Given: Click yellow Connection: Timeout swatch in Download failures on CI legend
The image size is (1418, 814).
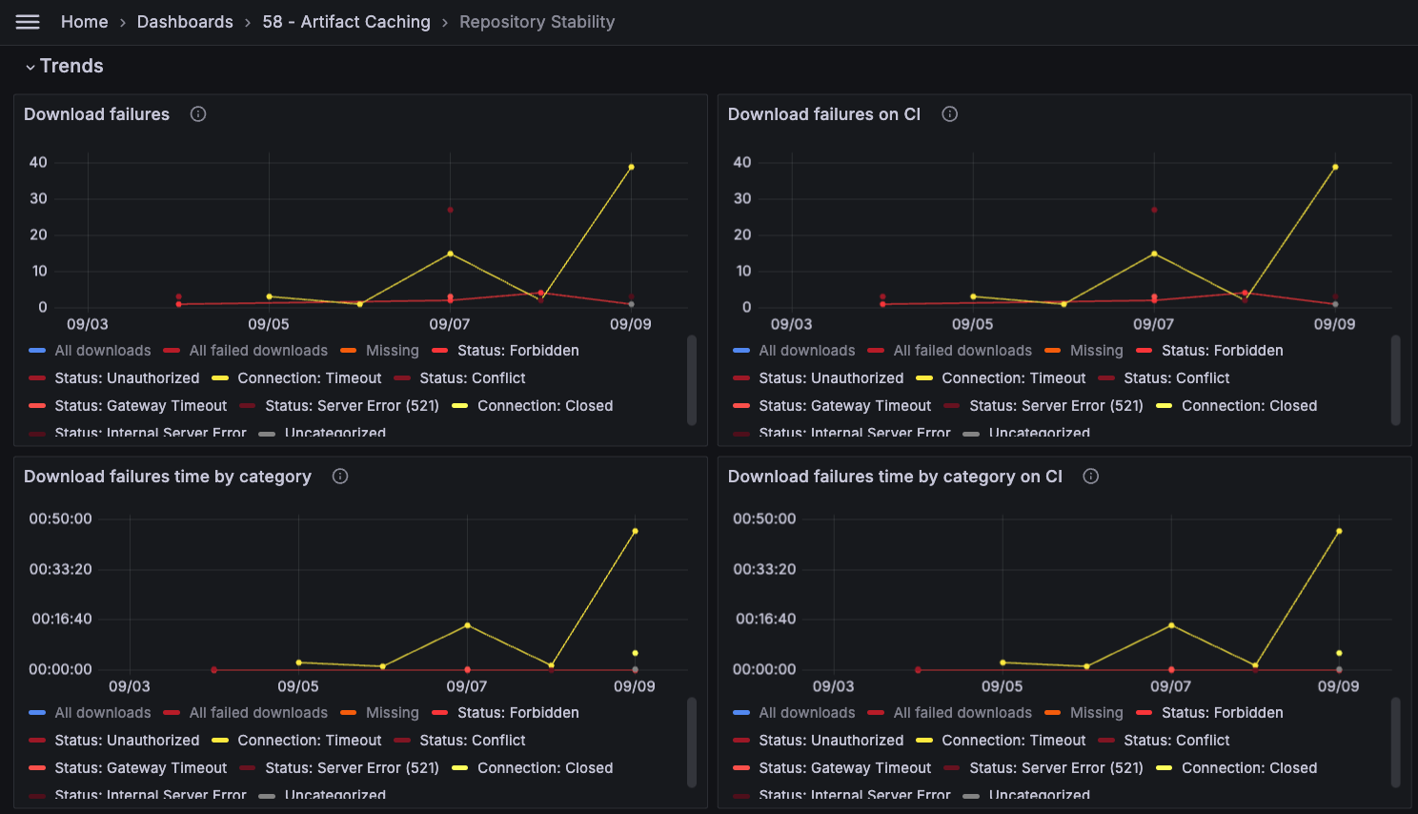Looking at the screenshot, I should point(924,378).
